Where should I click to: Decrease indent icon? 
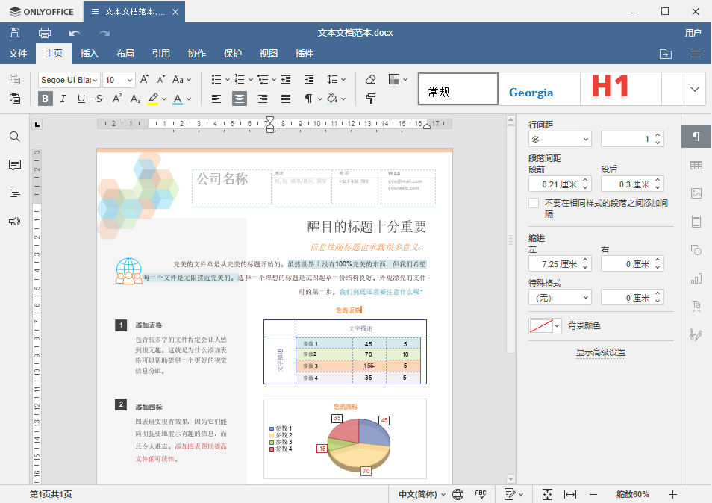(x=286, y=79)
